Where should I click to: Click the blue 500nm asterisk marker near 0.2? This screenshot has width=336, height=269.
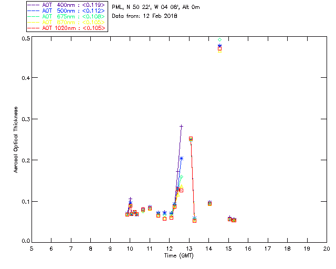click(x=181, y=159)
